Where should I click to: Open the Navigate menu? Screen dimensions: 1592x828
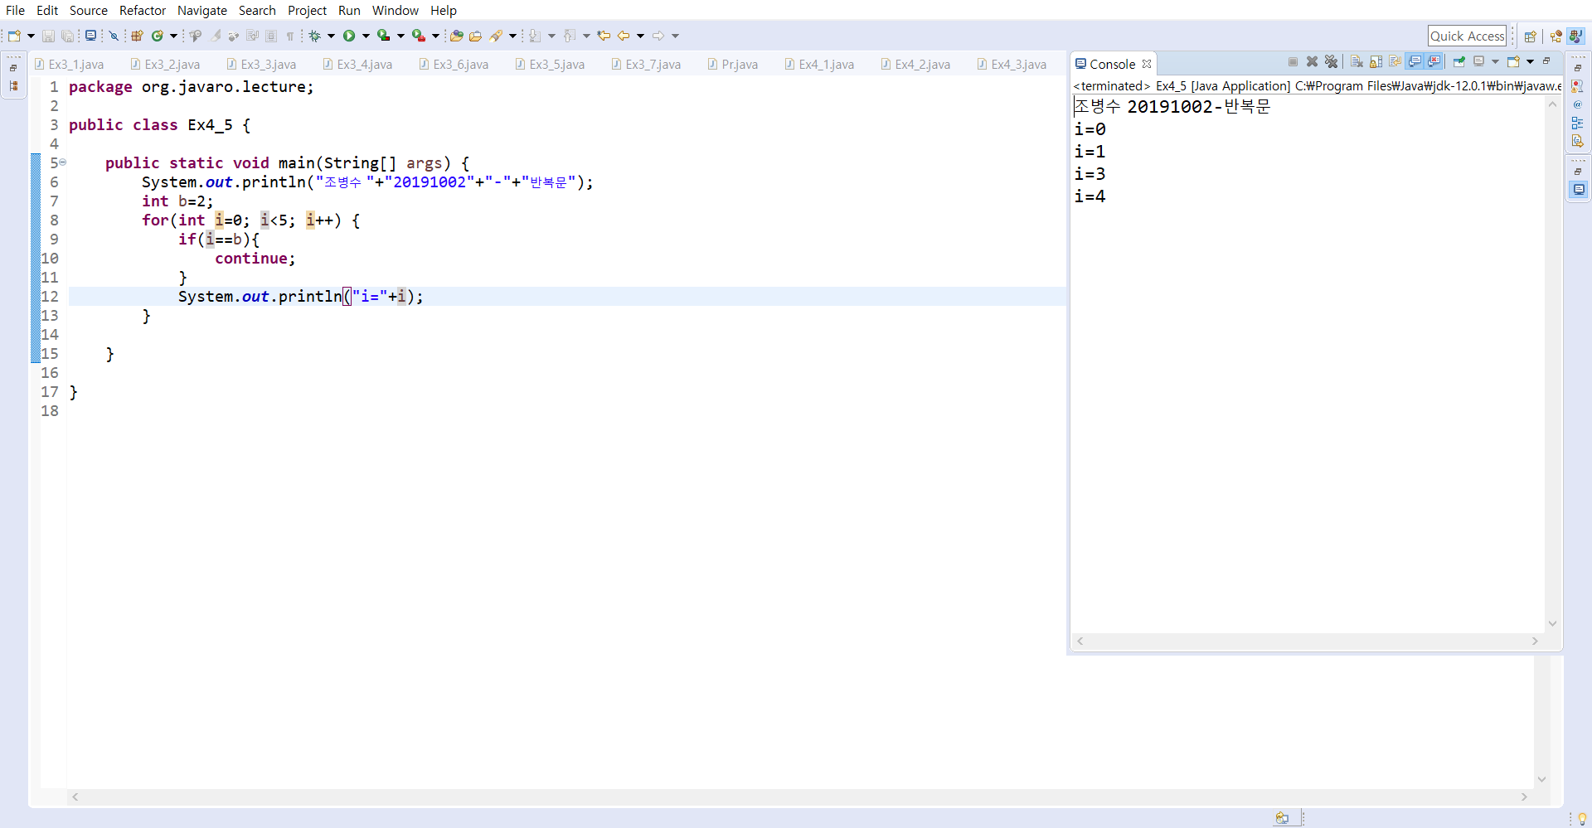[x=202, y=10]
